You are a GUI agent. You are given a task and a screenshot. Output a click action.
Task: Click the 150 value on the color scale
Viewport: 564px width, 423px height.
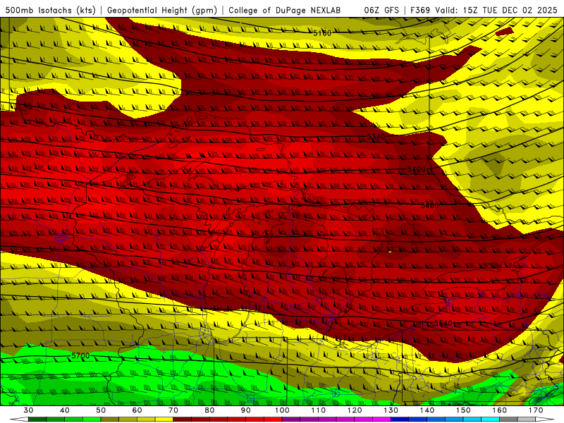tap(463, 410)
